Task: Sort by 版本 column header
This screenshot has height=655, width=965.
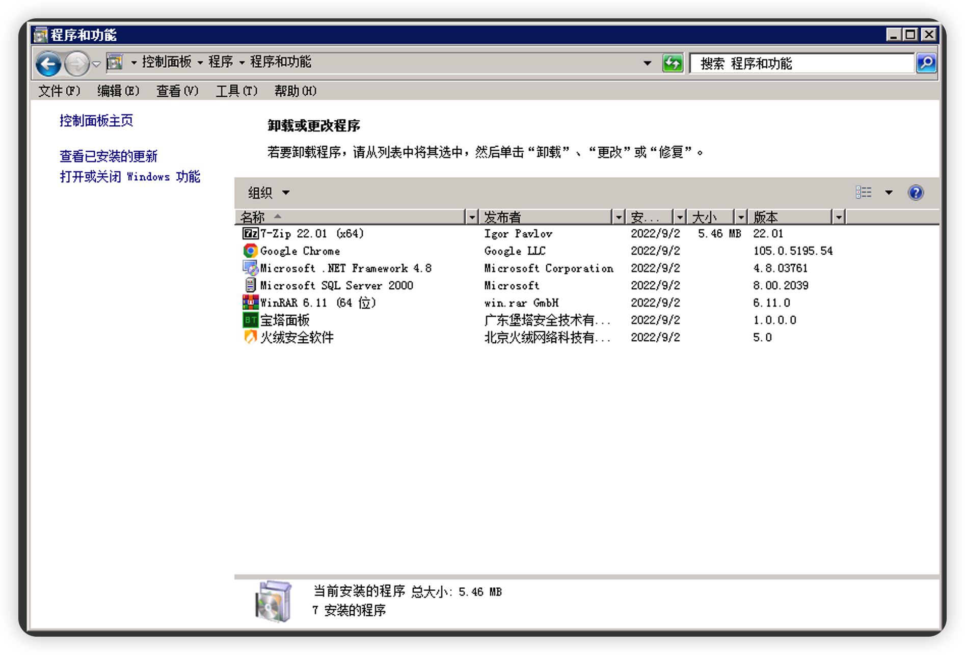Action: 791,217
